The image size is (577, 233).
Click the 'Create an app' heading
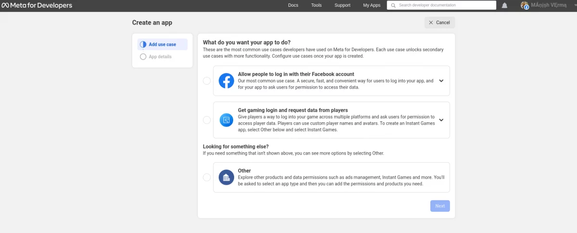(x=152, y=23)
